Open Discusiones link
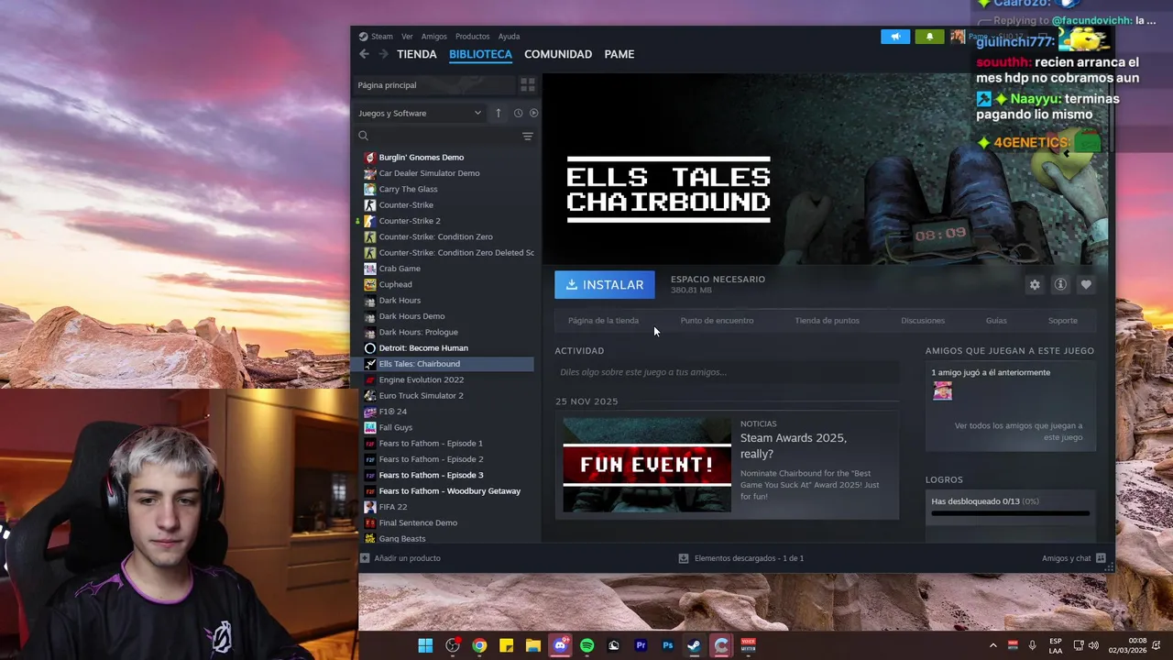 coord(923,321)
